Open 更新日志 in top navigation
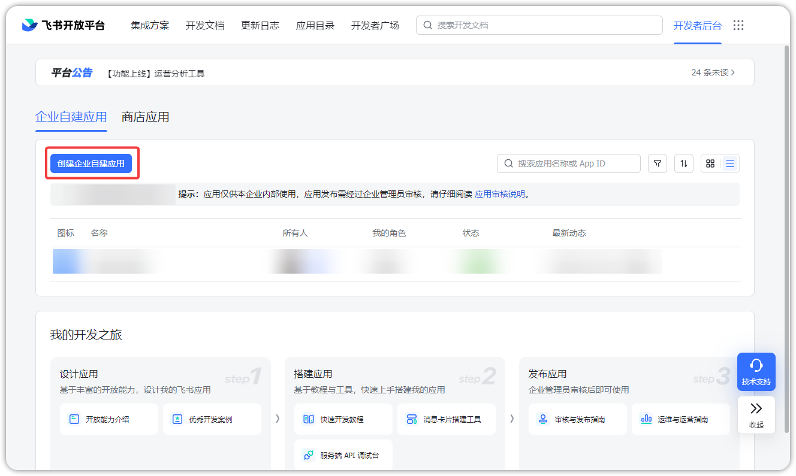 (260, 25)
